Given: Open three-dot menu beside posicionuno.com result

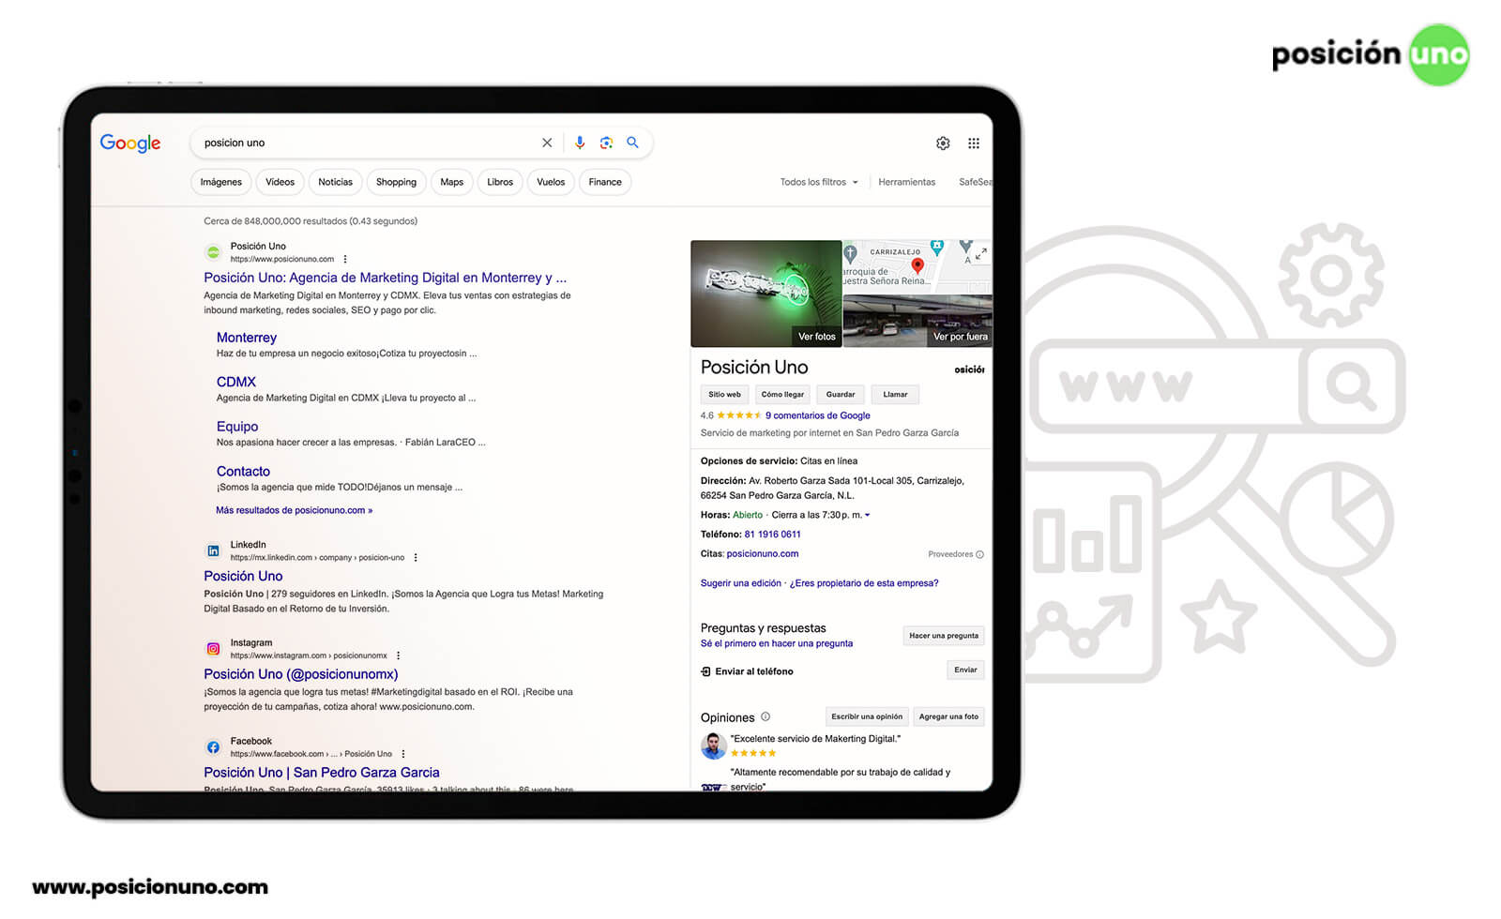Looking at the screenshot, I should click(x=345, y=260).
